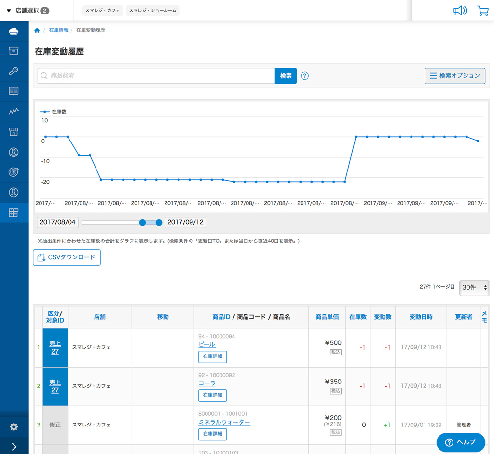Go to home via breadcrumb house icon
The width and height of the screenshot is (494, 454).
pos(37,30)
